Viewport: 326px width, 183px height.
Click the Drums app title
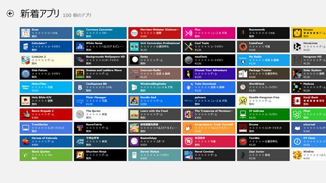tap(254, 125)
